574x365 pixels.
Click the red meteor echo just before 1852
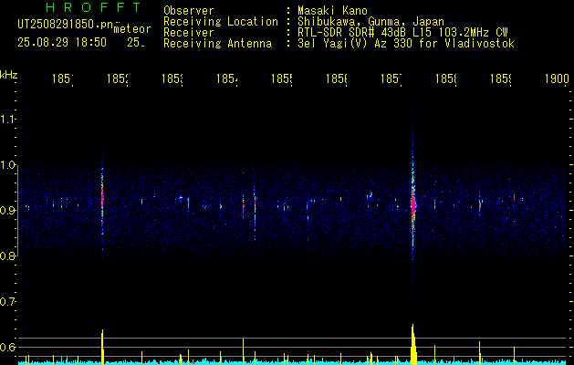click(102, 198)
